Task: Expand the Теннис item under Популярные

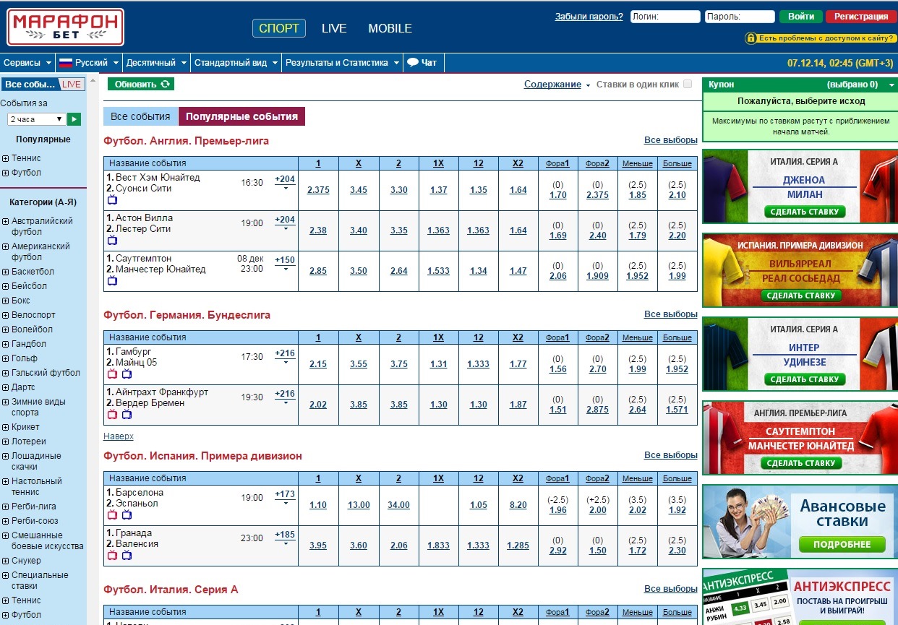Action: [x=5, y=158]
